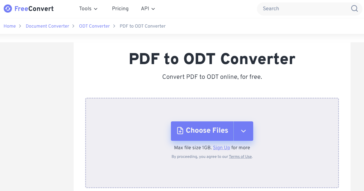Open the Tools menu
Viewport: 364px width, 191px height.
click(x=88, y=8)
